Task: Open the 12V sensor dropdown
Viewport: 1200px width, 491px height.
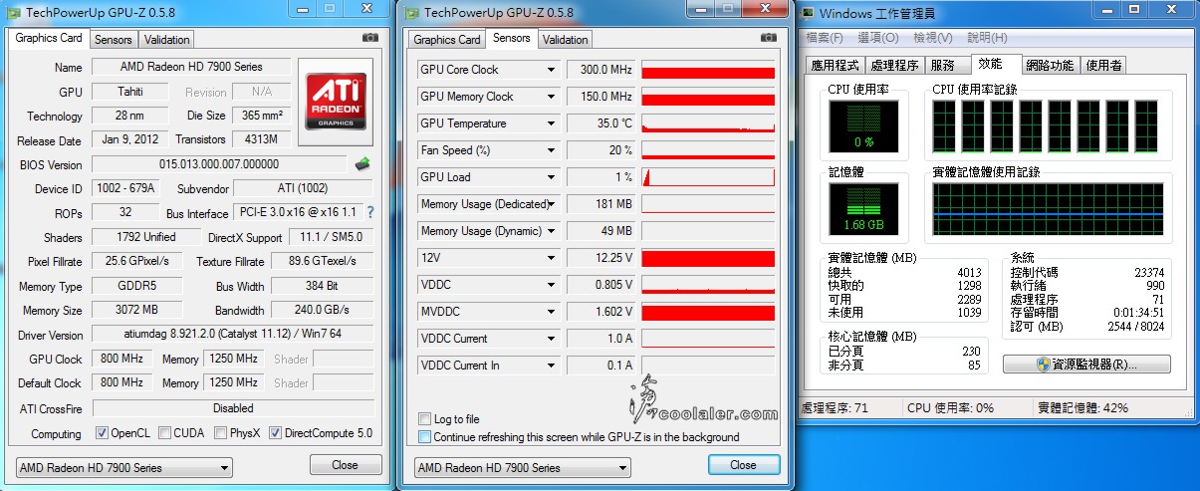Action: pyautogui.click(x=551, y=258)
